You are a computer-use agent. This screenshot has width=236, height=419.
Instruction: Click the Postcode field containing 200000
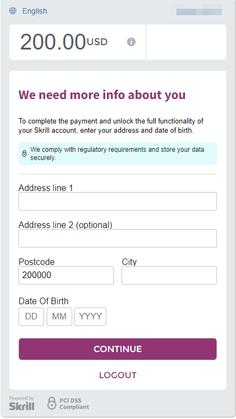click(x=66, y=275)
